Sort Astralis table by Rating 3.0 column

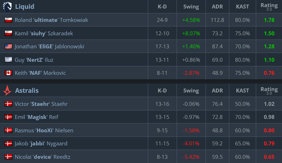coord(269,91)
